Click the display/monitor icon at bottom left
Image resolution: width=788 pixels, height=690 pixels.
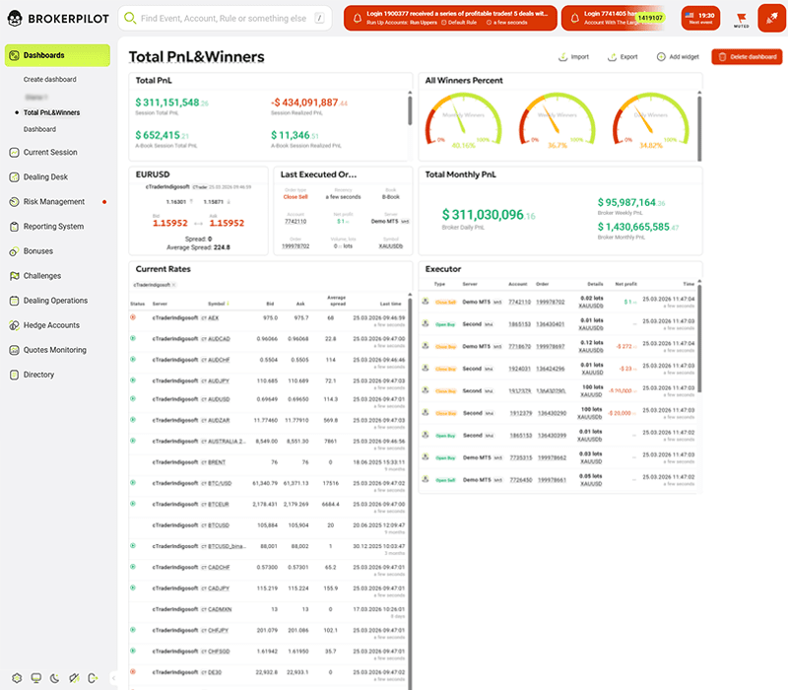35,678
